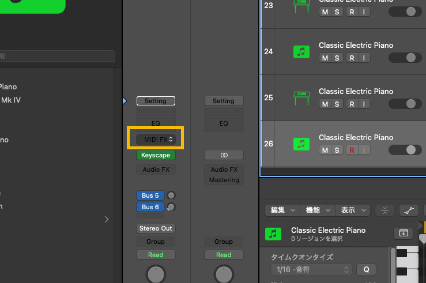Viewport: 426px width, 283px height.
Task: Click the library search field
Action: (57, 56)
